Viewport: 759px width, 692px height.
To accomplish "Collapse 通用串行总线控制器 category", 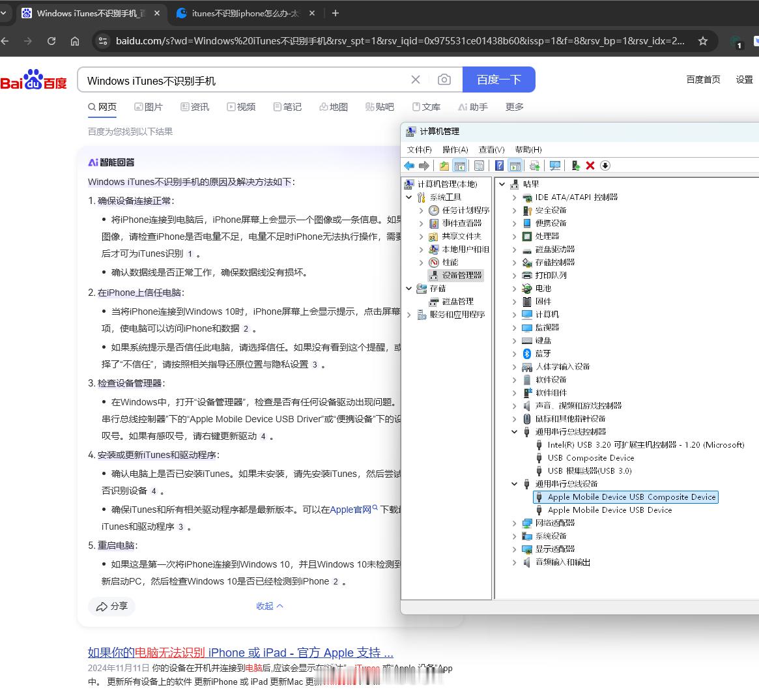I will pos(515,432).
